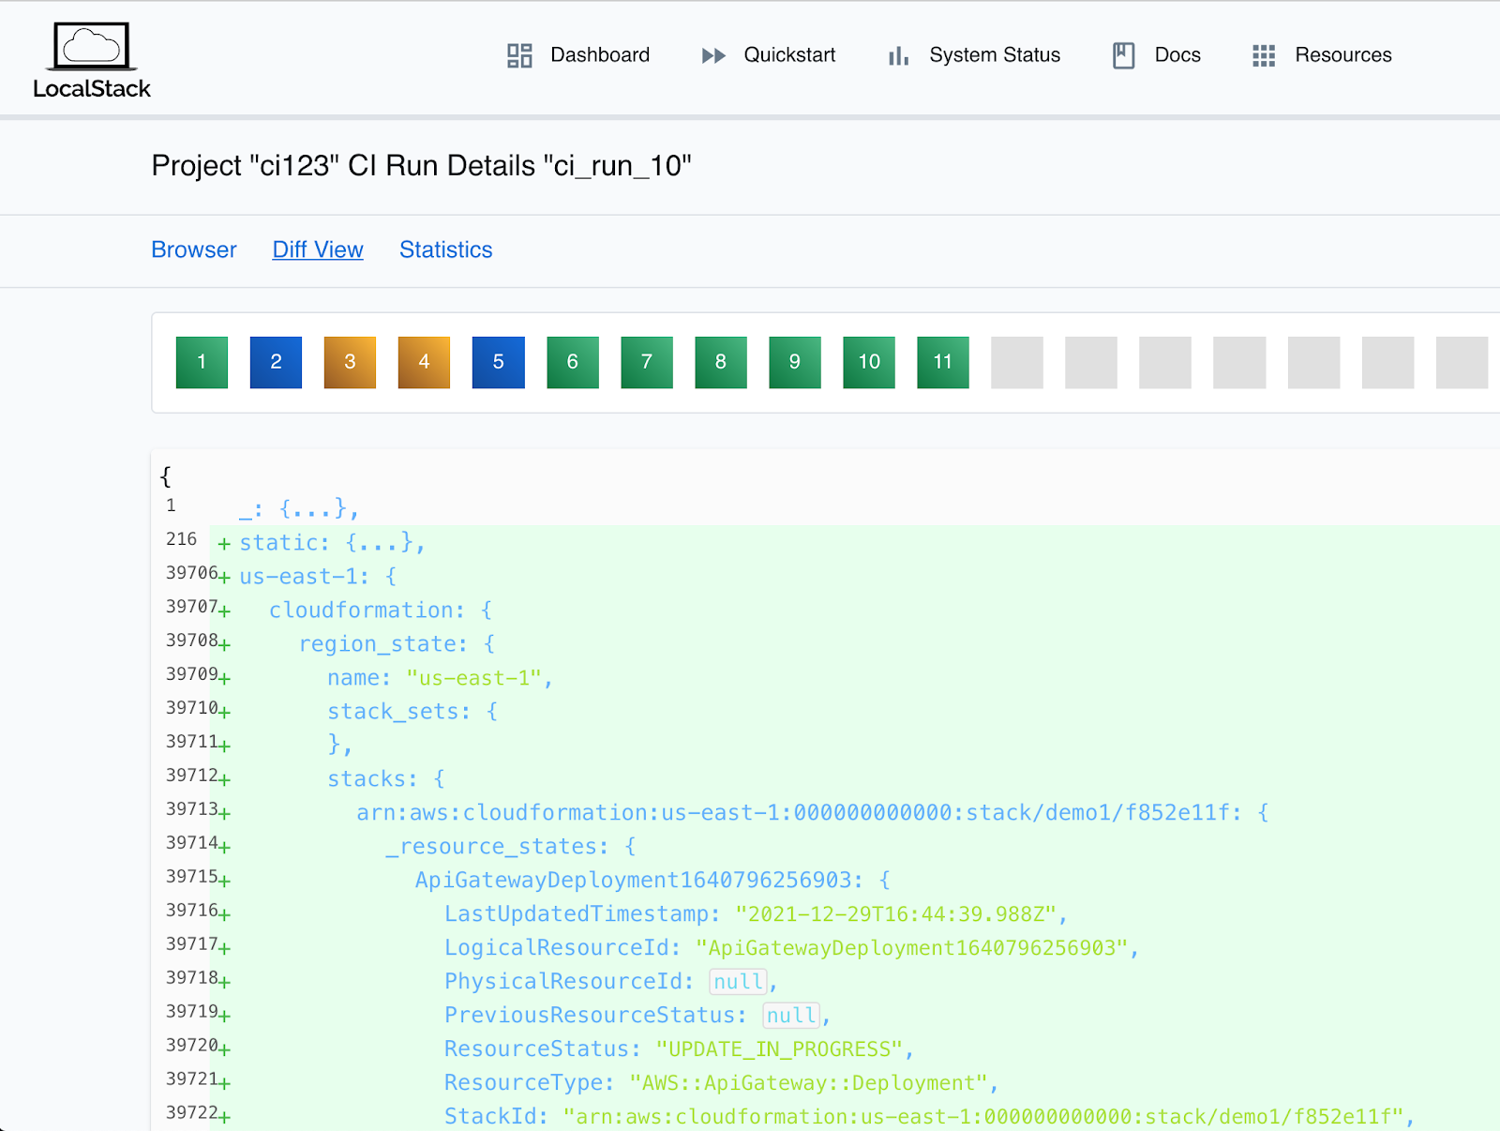Open the Browser tab
Viewport: 1500px width, 1131px height.
[194, 249]
